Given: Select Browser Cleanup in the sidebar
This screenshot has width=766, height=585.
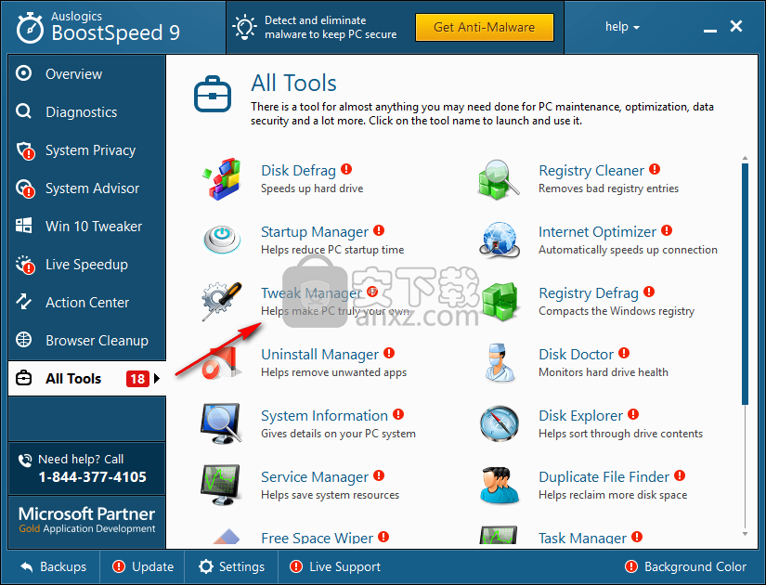Looking at the screenshot, I should pyautogui.click(x=87, y=341).
